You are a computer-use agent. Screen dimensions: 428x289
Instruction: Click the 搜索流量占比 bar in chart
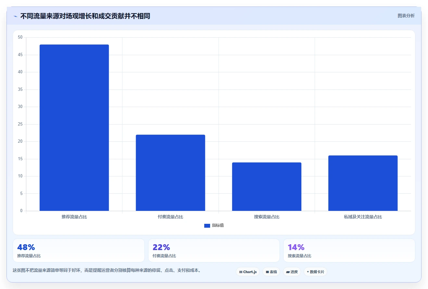tap(267, 187)
